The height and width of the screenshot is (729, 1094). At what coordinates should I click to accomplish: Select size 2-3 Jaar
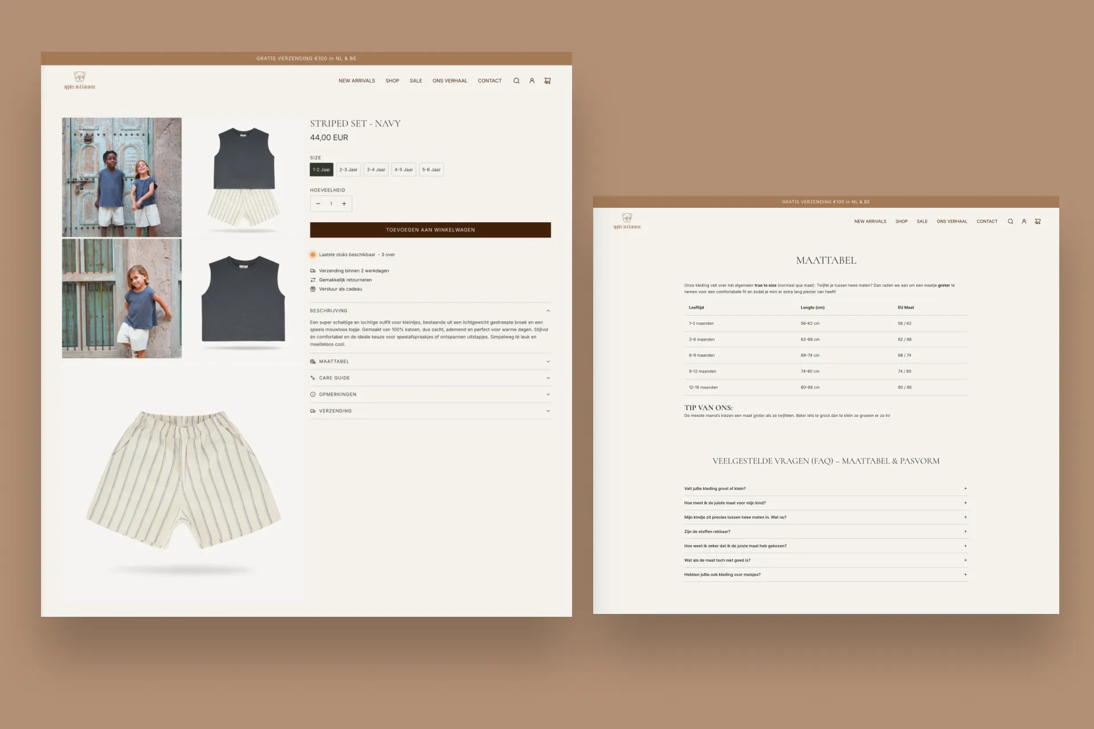tap(349, 170)
